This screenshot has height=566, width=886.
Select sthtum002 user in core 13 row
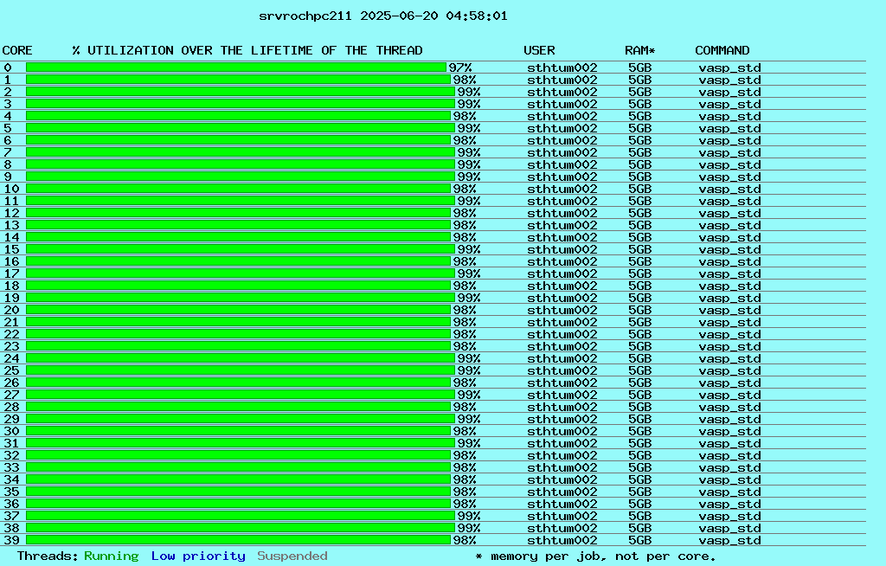click(x=562, y=225)
